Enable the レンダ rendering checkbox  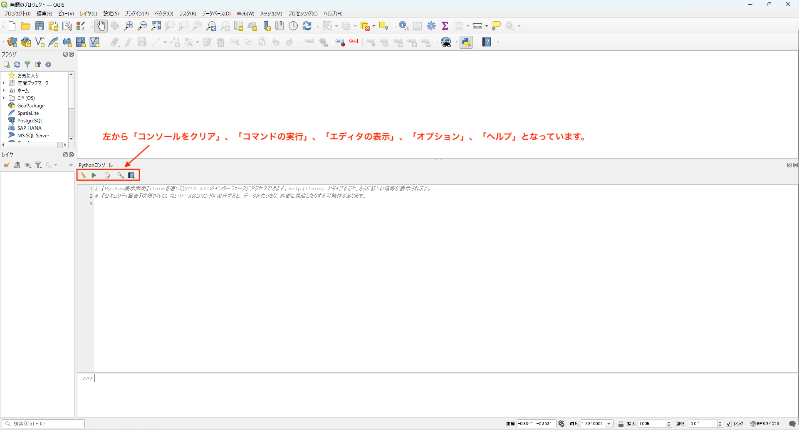tap(729, 423)
